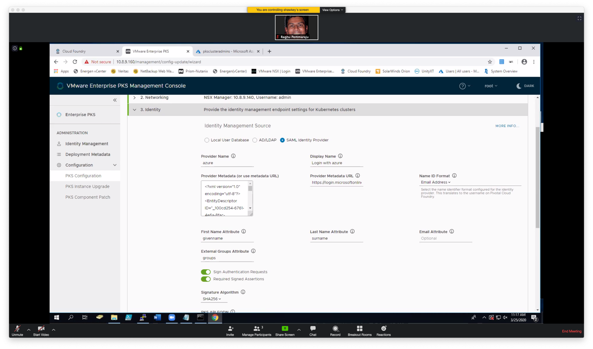Open the help question-mark dropdown
Image resolution: width=593 pixels, height=349 pixels.
(x=464, y=86)
